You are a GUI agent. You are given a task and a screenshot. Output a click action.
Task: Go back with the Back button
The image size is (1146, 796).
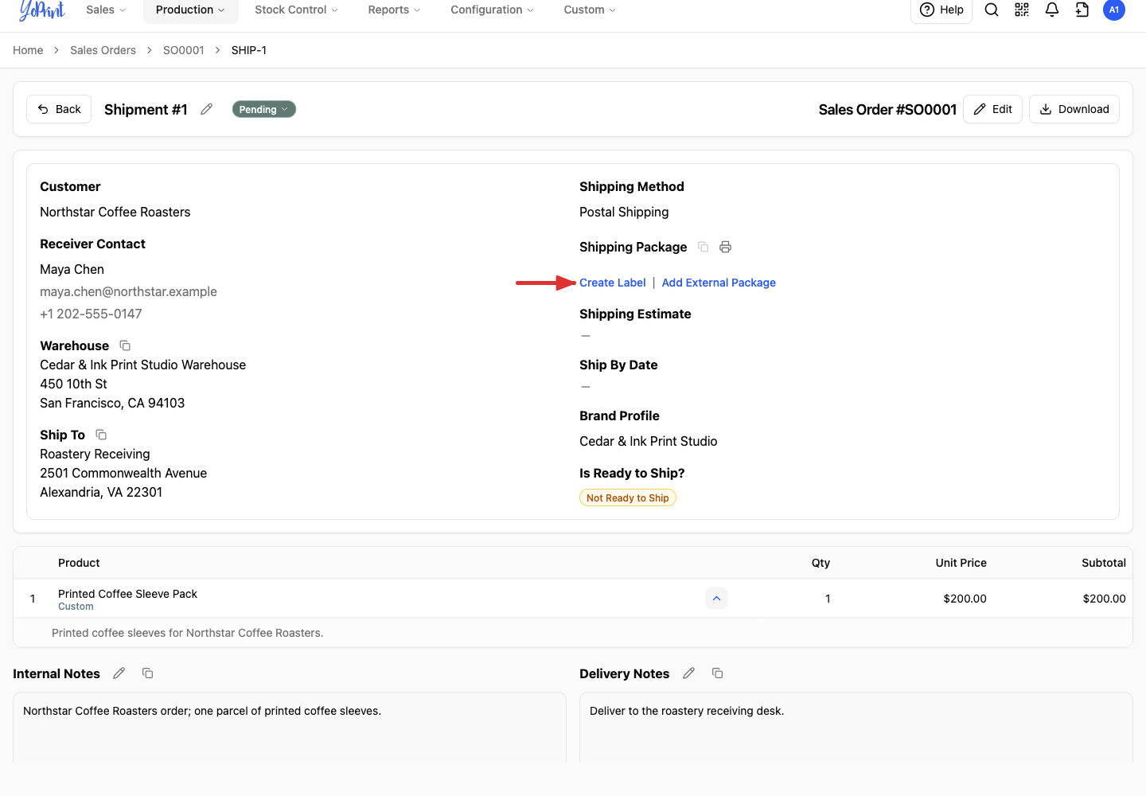pyautogui.click(x=59, y=109)
